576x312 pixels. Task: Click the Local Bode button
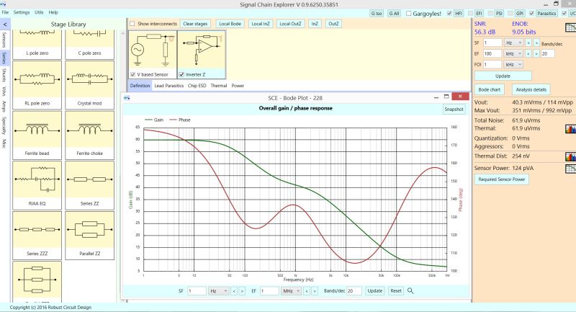point(230,24)
